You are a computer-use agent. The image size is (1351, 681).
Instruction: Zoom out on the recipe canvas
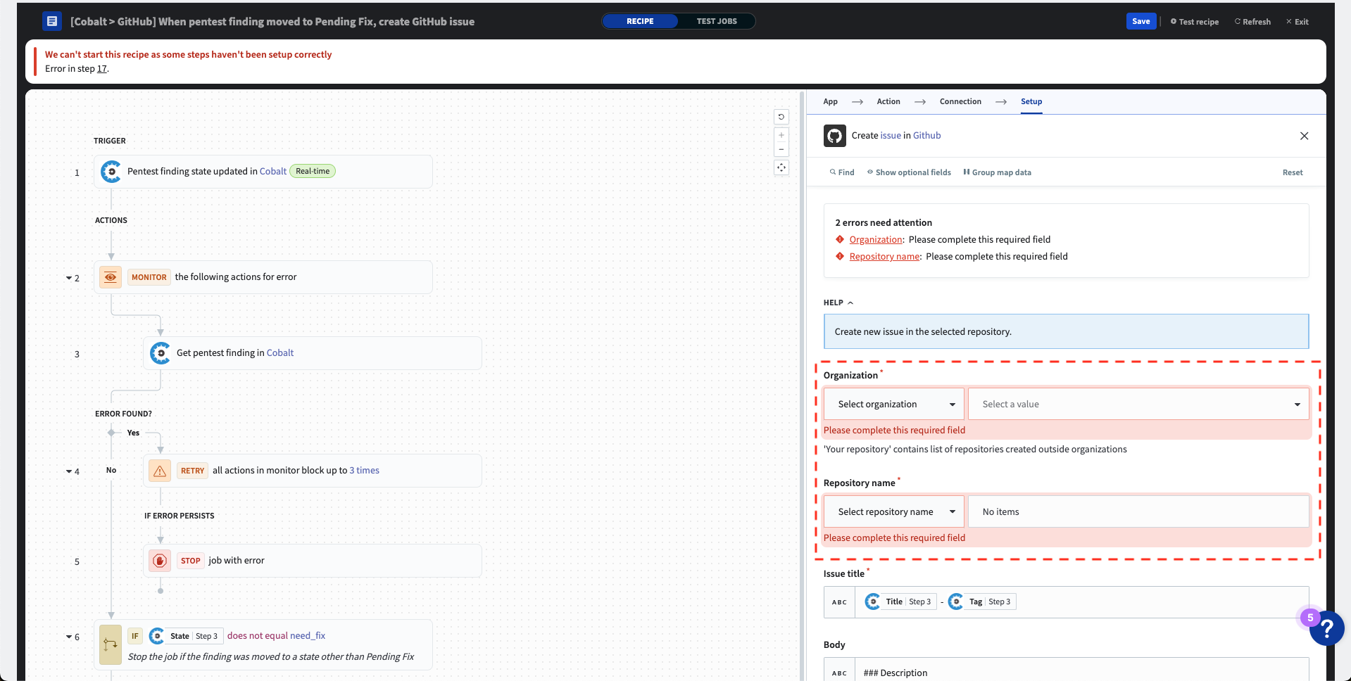pos(781,149)
